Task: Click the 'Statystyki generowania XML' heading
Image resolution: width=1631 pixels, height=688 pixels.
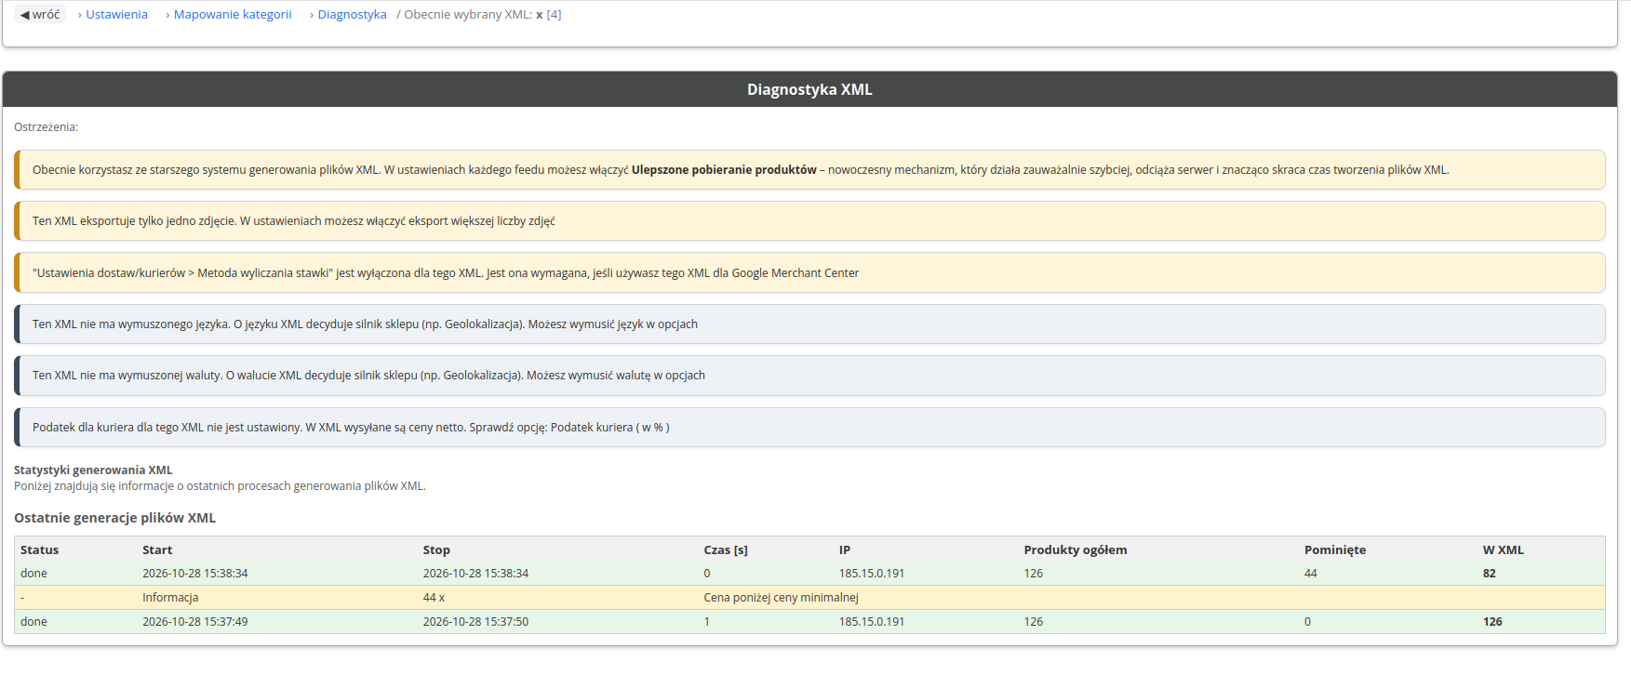Action: coord(93,470)
